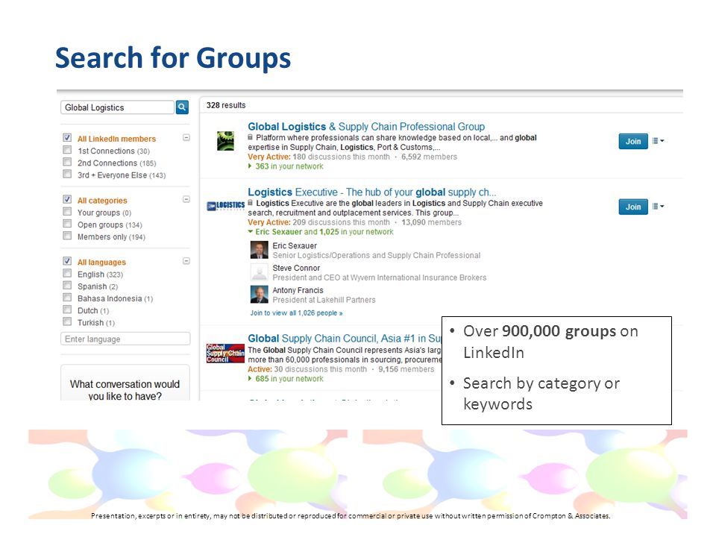The width and height of the screenshot is (716, 537).
Task: Open Antony Francis's name link
Action: (298, 290)
